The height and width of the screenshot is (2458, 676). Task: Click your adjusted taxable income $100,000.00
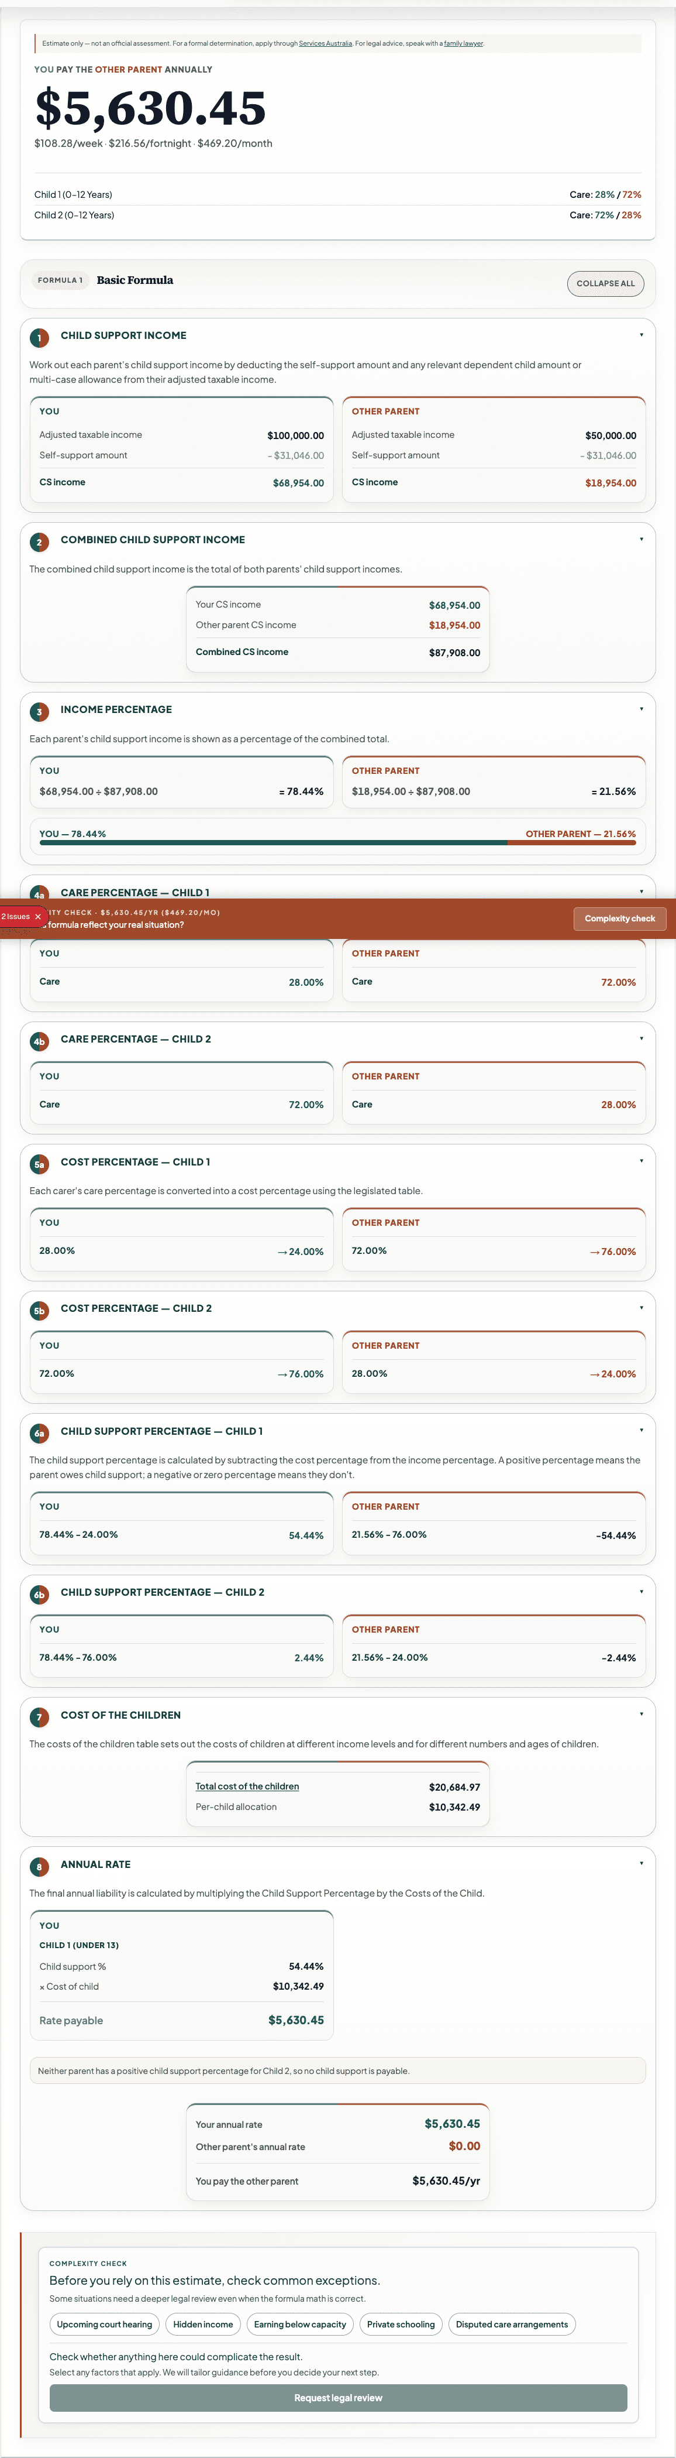pos(295,436)
